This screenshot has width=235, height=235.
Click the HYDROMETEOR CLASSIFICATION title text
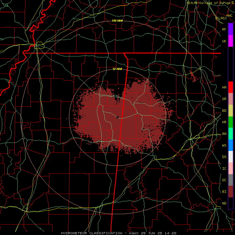[x=92, y=233]
